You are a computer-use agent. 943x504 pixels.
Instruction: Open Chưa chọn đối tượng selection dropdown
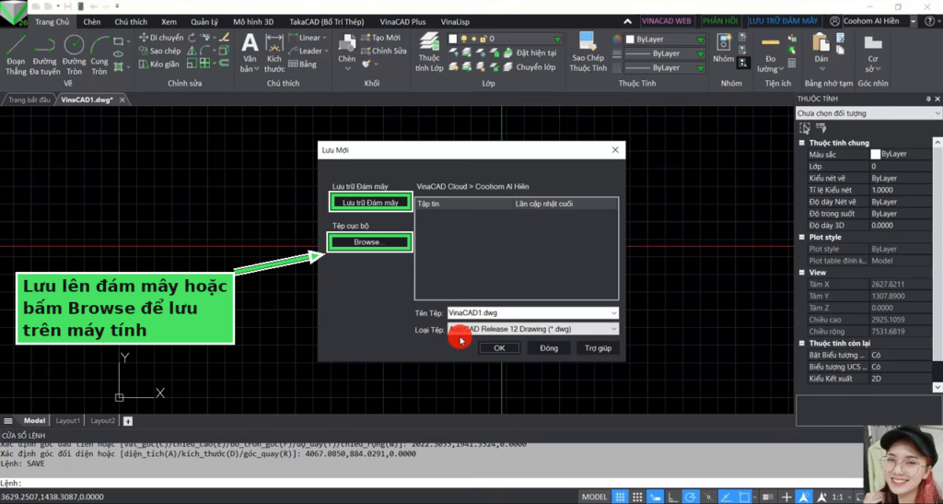pyautogui.click(x=868, y=113)
